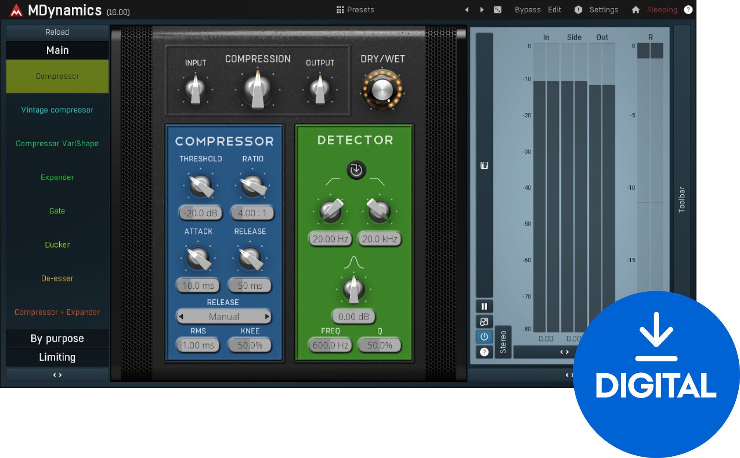Image resolution: width=740 pixels, height=458 pixels.
Task: Click the random preset dice icon
Action: (498, 10)
